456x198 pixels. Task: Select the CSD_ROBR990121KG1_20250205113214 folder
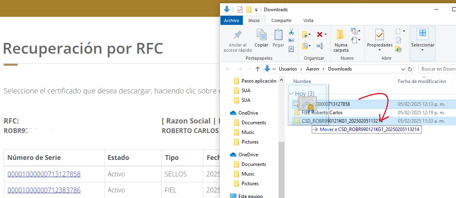tap(342, 121)
